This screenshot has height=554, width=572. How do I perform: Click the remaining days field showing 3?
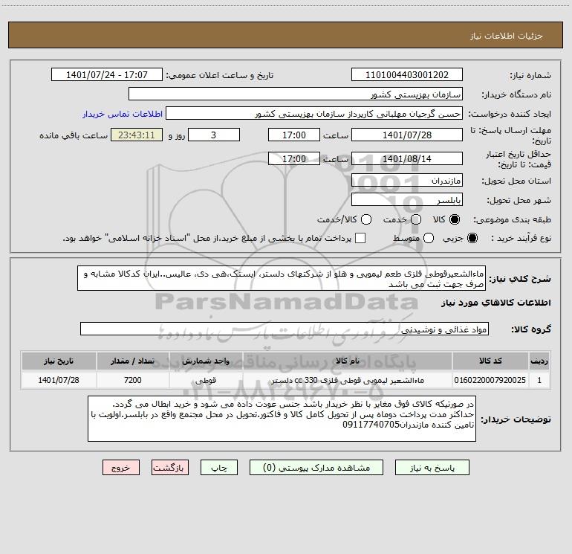click(214, 135)
